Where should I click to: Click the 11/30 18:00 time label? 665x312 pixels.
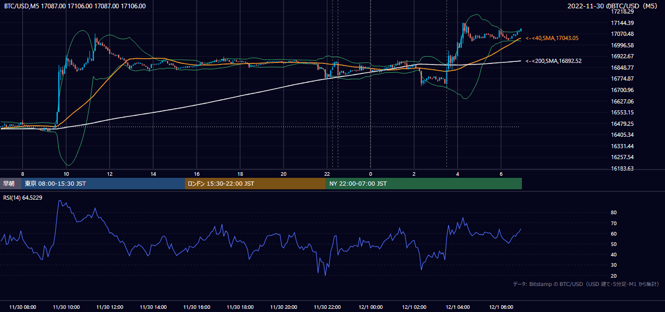[240, 307]
